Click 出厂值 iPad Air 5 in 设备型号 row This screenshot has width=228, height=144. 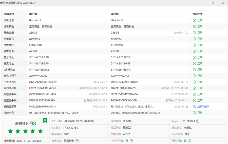[35, 20]
